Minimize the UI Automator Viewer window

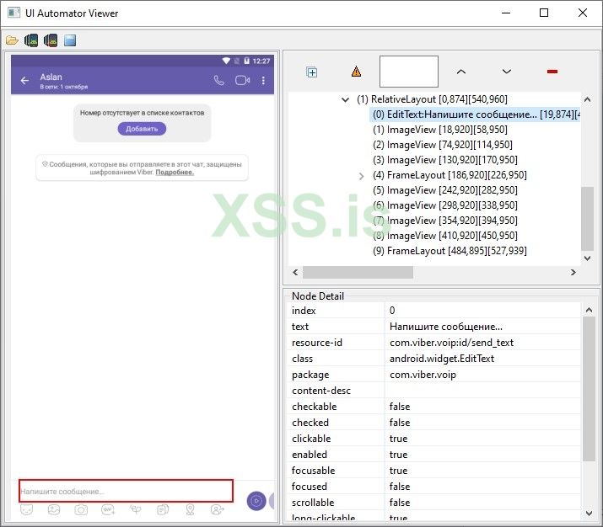506,13
